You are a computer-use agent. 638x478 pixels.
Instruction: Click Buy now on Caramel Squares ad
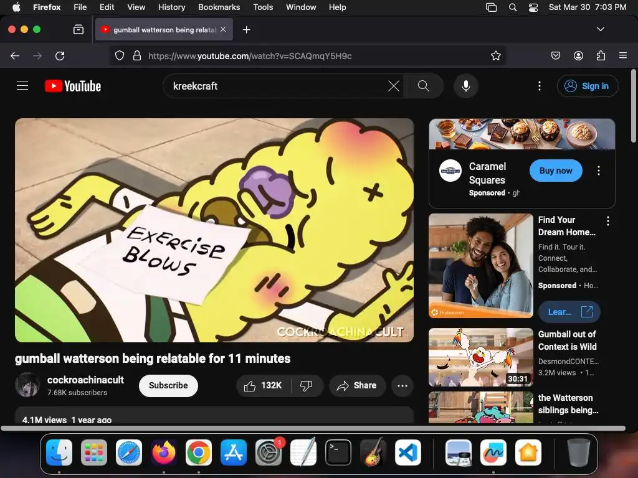coord(556,171)
